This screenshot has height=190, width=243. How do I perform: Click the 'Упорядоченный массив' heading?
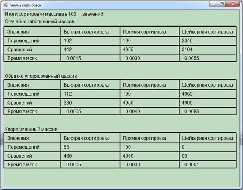pyautogui.click(x=31, y=129)
